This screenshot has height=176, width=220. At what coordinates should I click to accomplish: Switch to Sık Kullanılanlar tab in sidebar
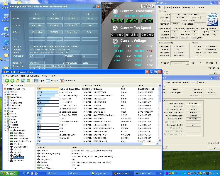pos(17,85)
